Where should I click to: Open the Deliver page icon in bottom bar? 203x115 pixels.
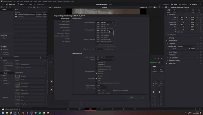135,109
